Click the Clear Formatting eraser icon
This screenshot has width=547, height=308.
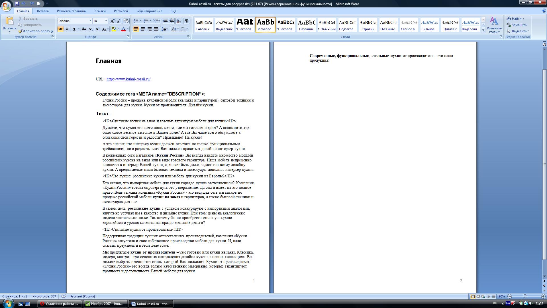click(126, 21)
